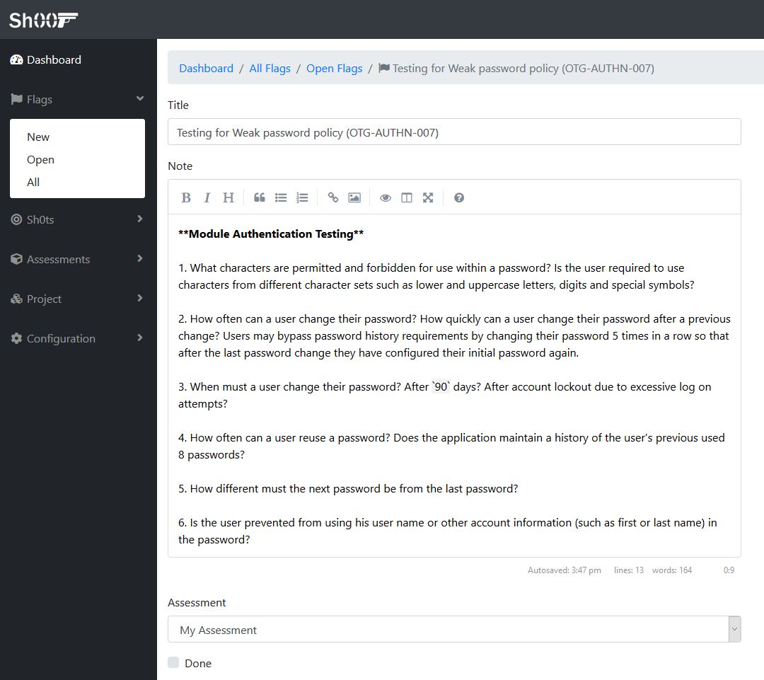
Task: Toggle fullscreen editor mode
Action: [428, 197]
